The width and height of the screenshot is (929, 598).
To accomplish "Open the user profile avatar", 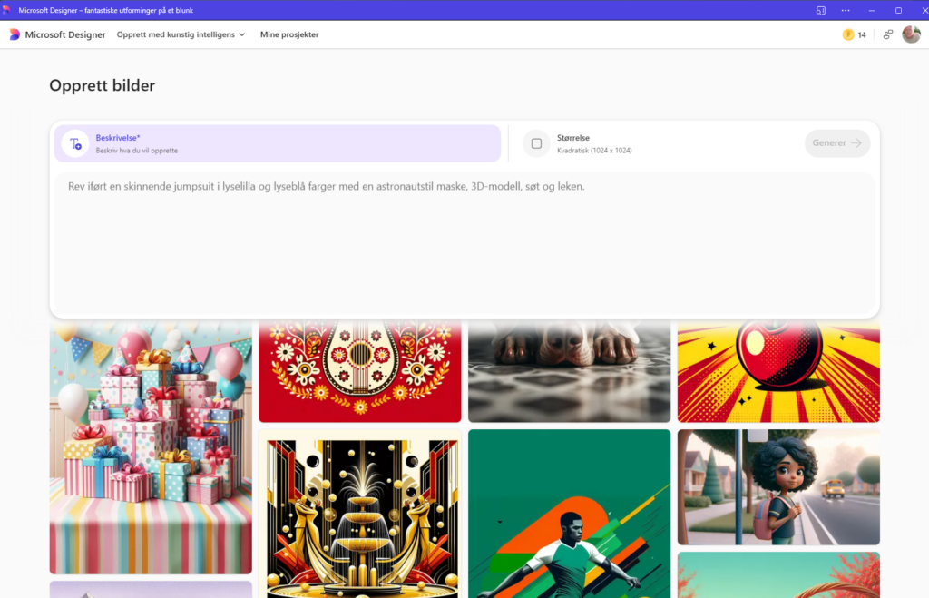I will [911, 34].
